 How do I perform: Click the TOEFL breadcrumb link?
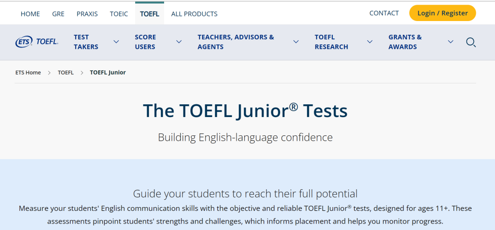(66, 72)
